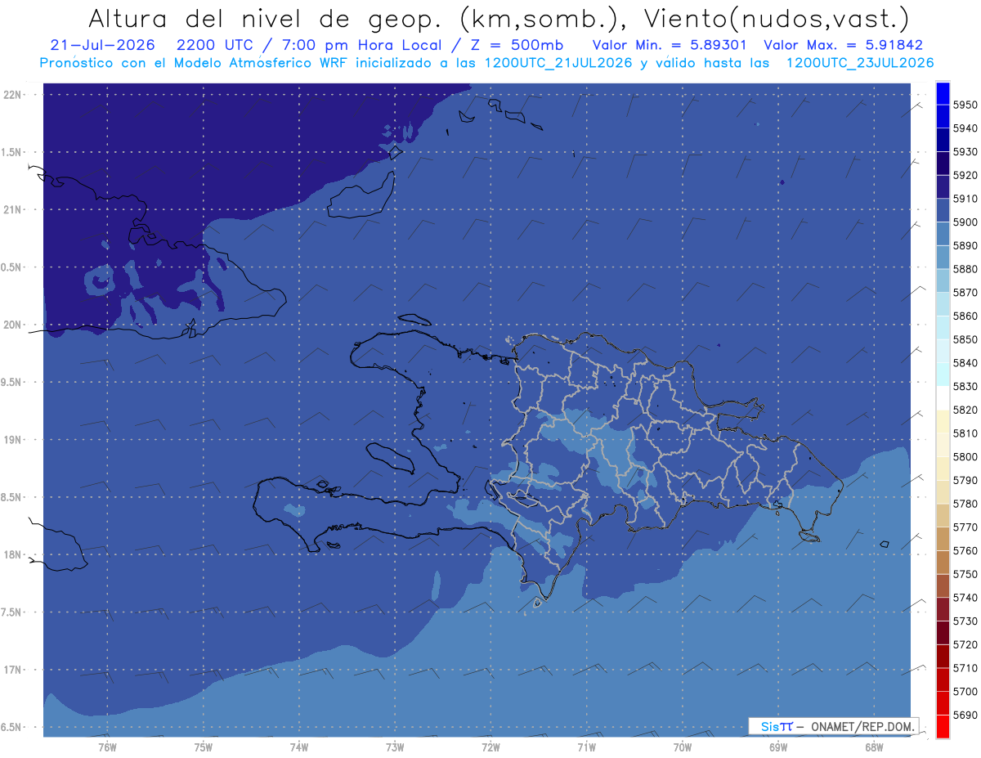Select the color swatch between 5920 and 5910
The width and height of the screenshot is (981, 758).
coord(942,187)
